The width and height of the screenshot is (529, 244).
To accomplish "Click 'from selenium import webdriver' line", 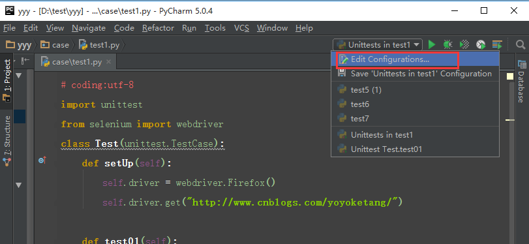I will click(x=142, y=124).
